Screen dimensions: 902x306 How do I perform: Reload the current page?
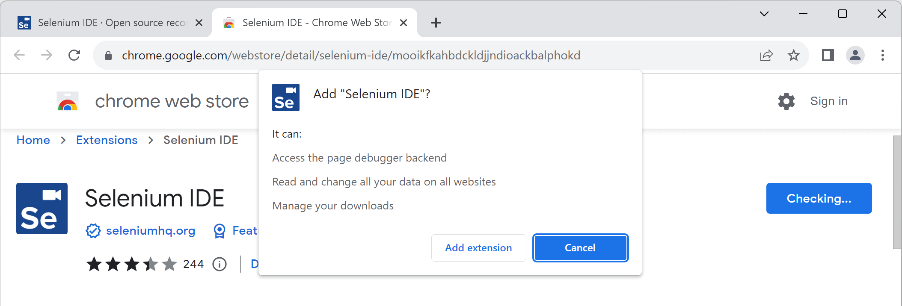pos(74,55)
